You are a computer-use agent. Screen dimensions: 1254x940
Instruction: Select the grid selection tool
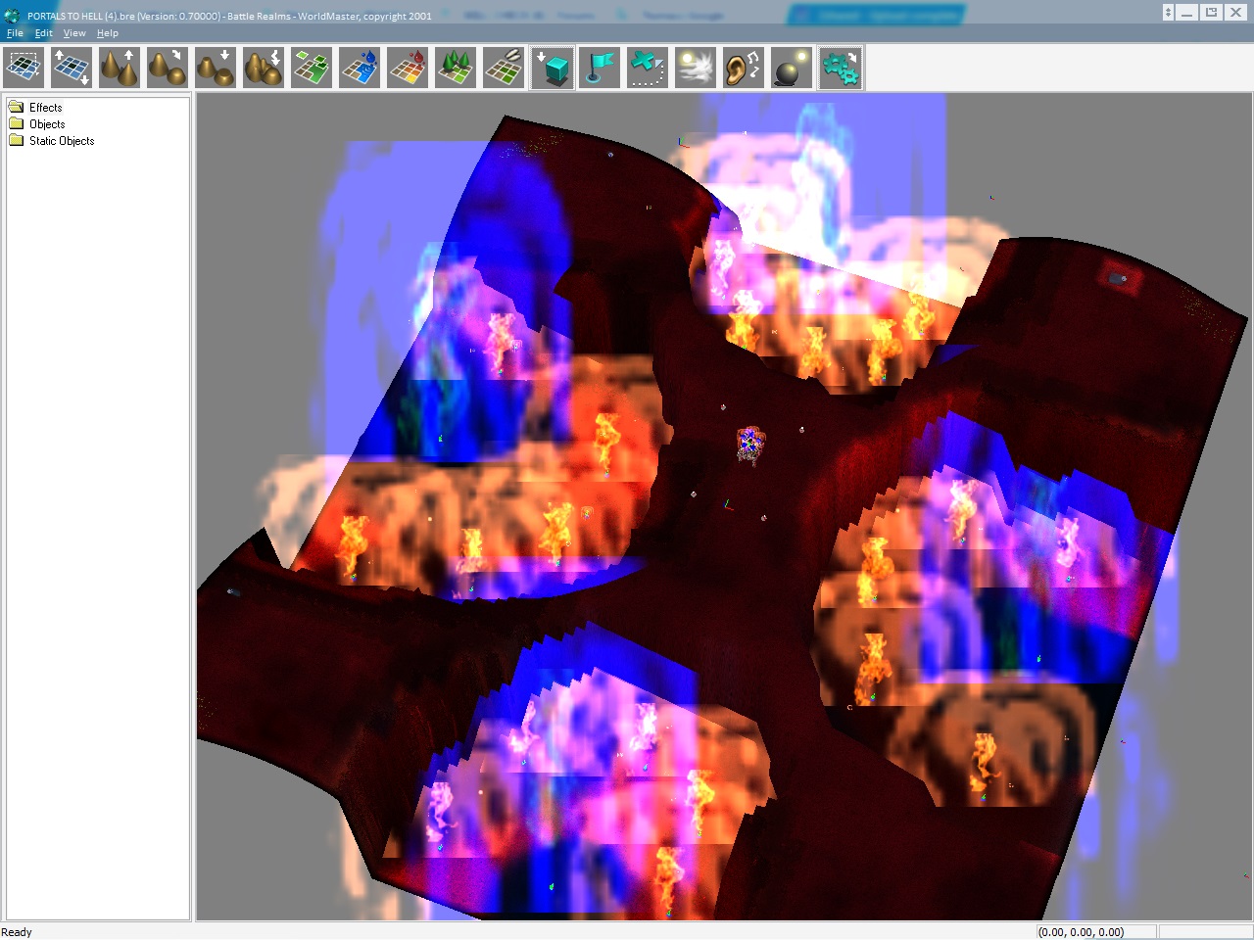(24, 69)
